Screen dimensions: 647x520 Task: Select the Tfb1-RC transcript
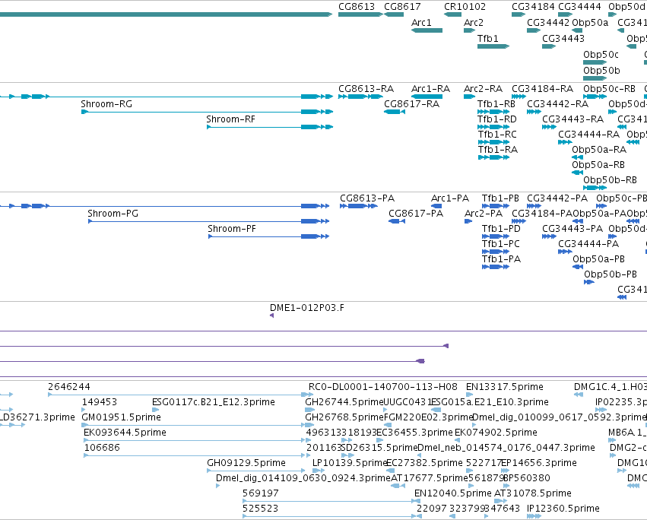[493, 142]
